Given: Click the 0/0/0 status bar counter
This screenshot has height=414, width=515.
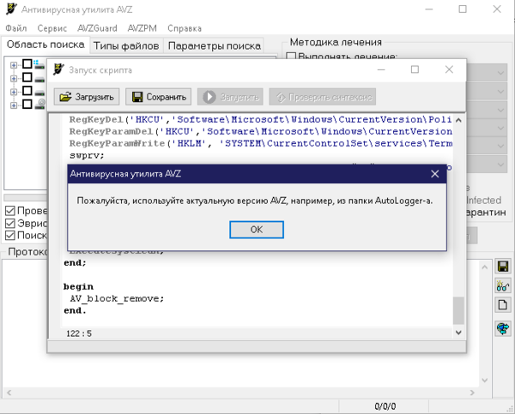Looking at the screenshot, I should [385, 407].
